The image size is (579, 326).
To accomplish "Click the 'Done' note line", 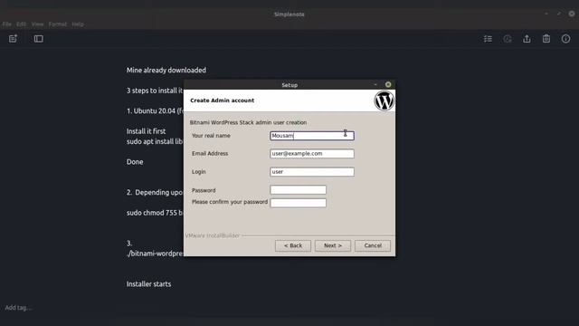I will click(x=135, y=162).
